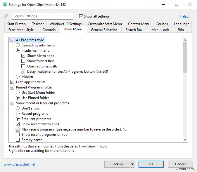Click the scrollbar down arrow in settings list
Viewport: 197px width, 172px height.
click(185, 140)
